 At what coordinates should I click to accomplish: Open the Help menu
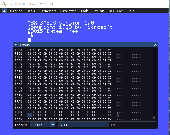[x=131, y=11]
